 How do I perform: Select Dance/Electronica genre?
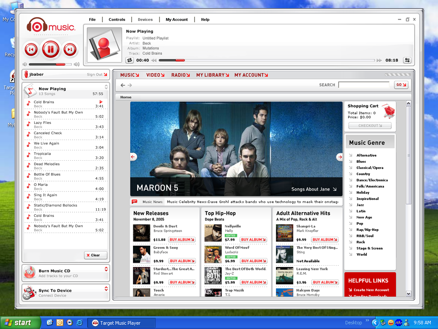tap(372, 180)
